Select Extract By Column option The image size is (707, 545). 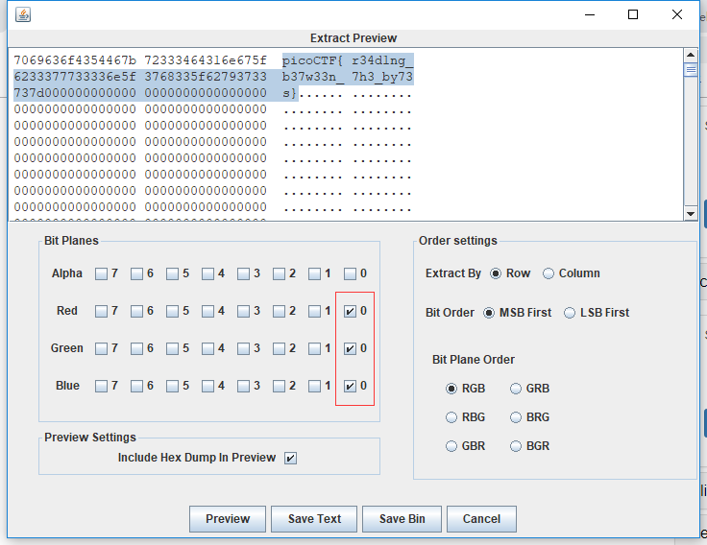click(549, 273)
